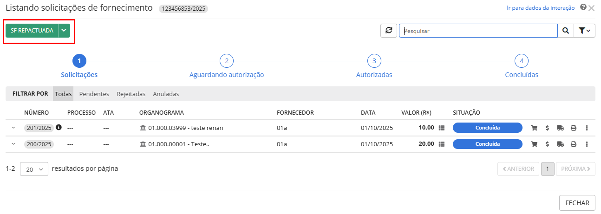
Task: Expand row of request 201/2025
Action: click(13, 127)
